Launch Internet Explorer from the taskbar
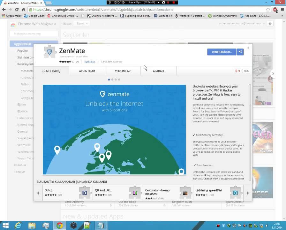 click(x=18, y=226)
